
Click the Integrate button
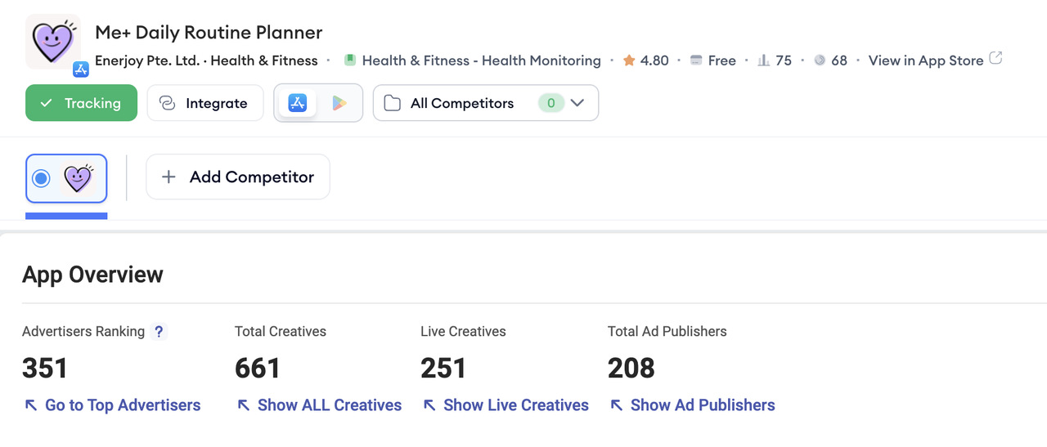(205, 103)
